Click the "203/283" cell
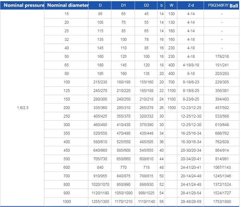 (x=222, y=73)
